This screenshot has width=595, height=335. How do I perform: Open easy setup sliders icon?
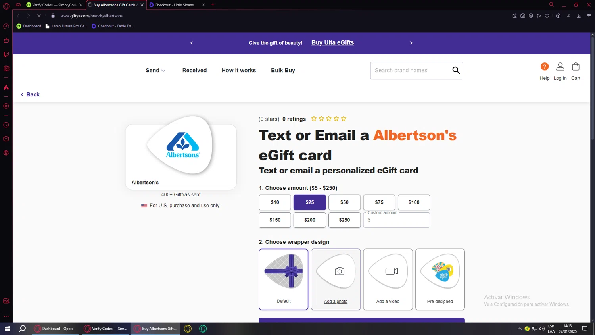point(589,16)
